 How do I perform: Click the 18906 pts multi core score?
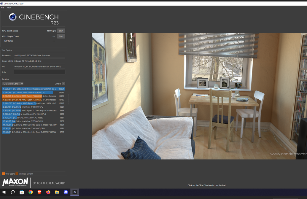click(52, 31)
